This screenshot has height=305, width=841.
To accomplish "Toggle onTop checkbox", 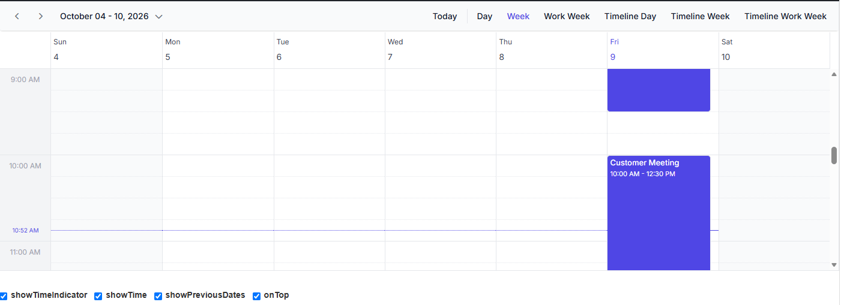I will click(x=256, y=296).
